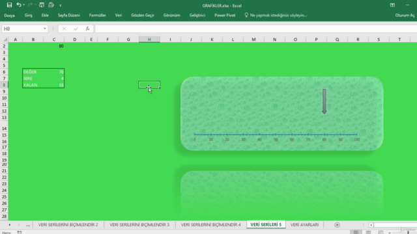417x234 pixels.
Task: Click the 'Ne yapmak istediğinizi söyleyin' search box
Action: pos(276,16)
